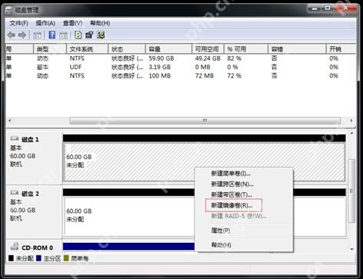
Task: Click the 59.90 GB capacity cell
Action: 162,58
